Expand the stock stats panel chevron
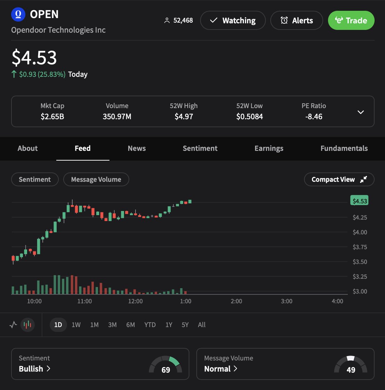This screenshot has height=390, width=385. (361, 112)
